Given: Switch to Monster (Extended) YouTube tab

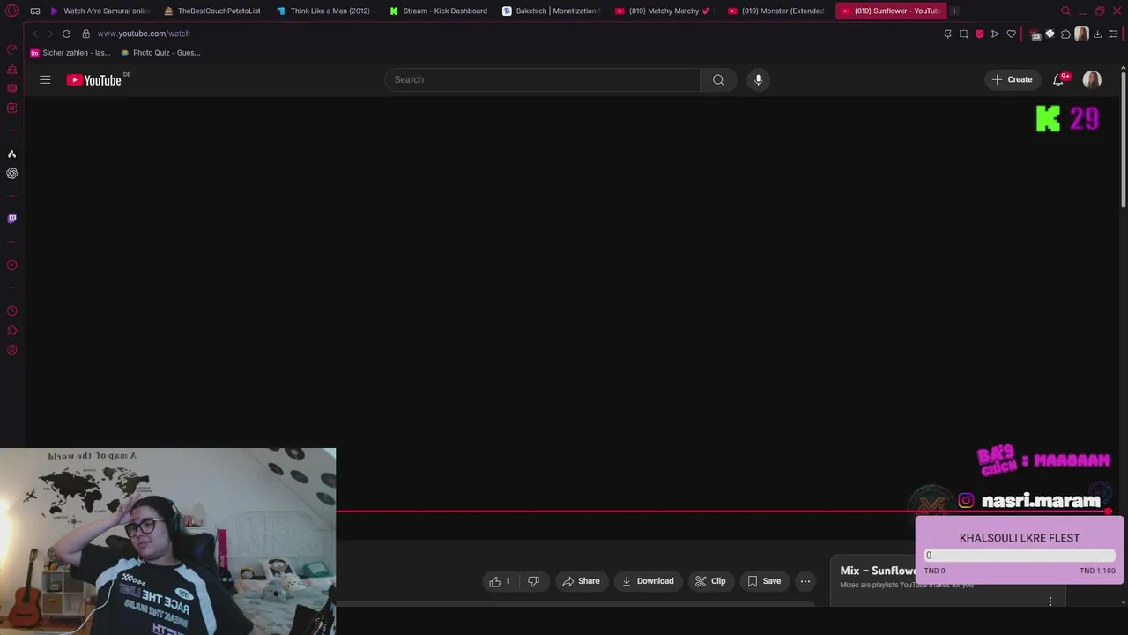Looking at the screenshot, I should [776, 11].
